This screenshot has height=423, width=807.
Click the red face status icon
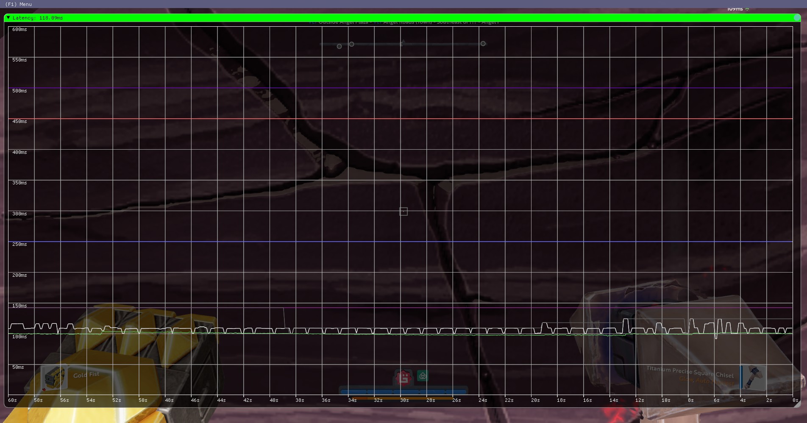403,377
